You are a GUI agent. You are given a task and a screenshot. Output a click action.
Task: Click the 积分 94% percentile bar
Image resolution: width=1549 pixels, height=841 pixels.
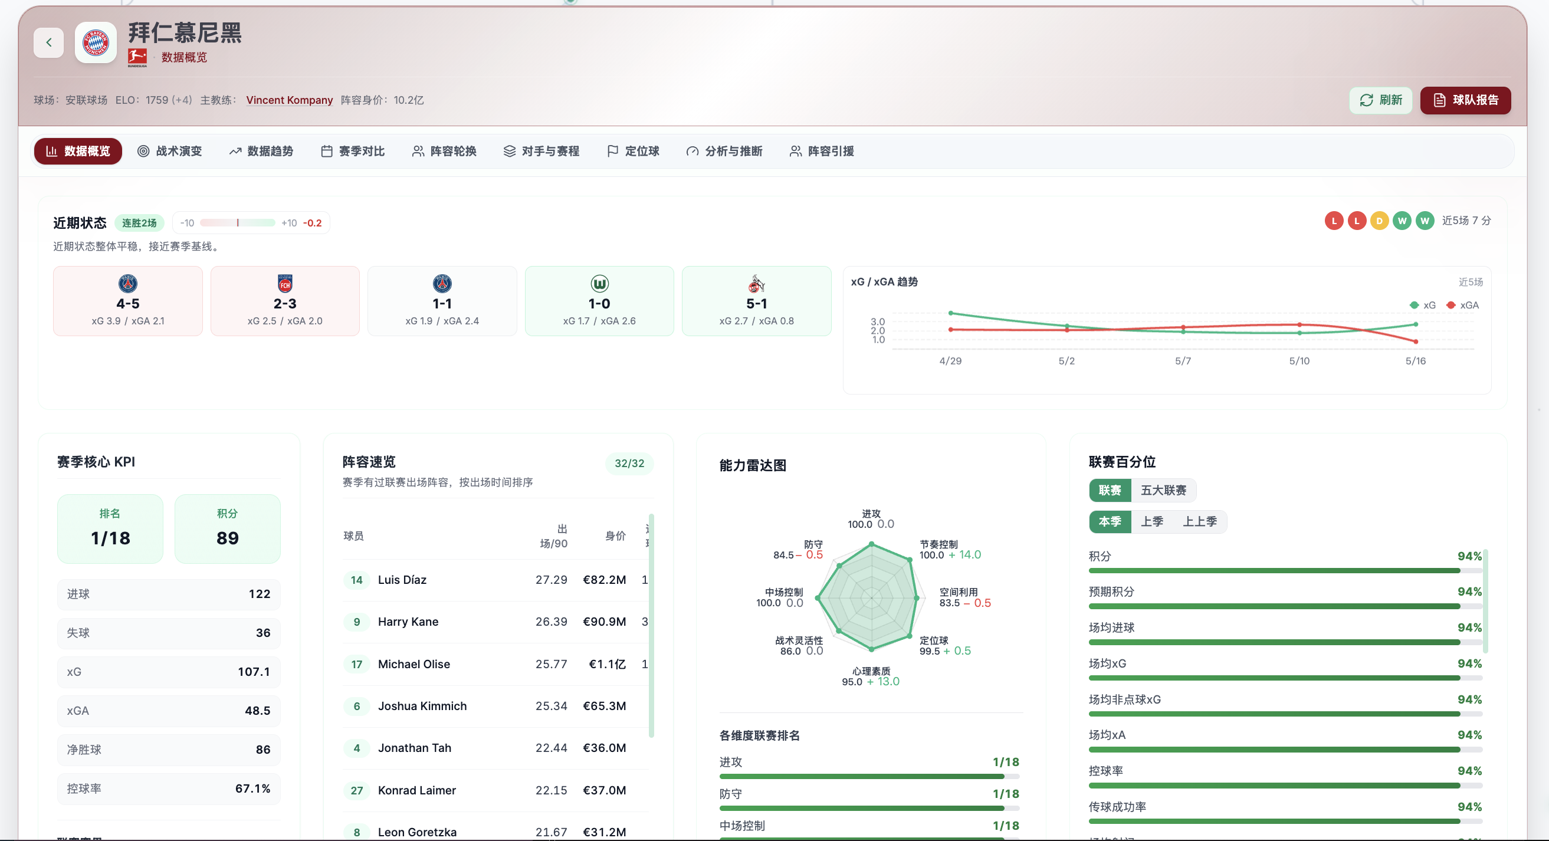1285,570
